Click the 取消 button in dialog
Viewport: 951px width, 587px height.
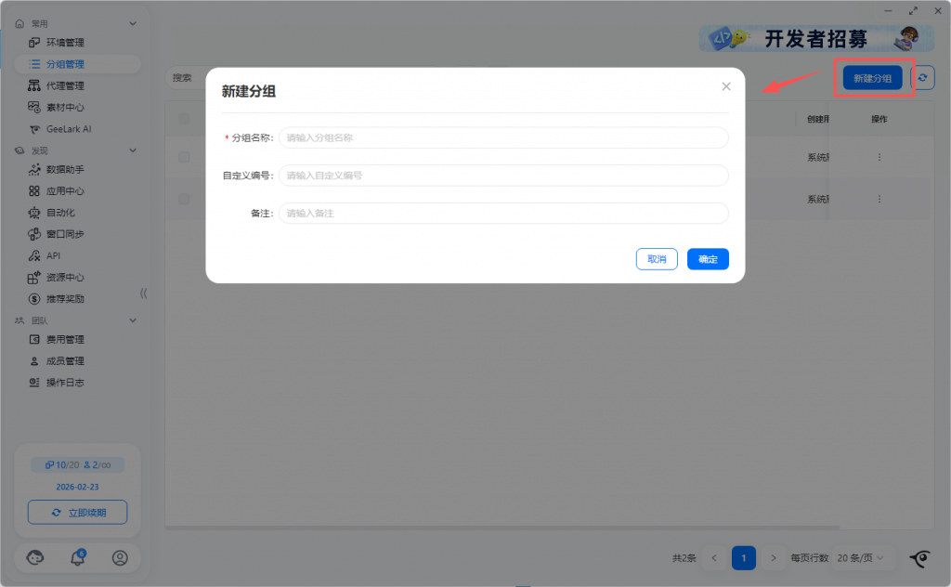(x=657, y=259)
